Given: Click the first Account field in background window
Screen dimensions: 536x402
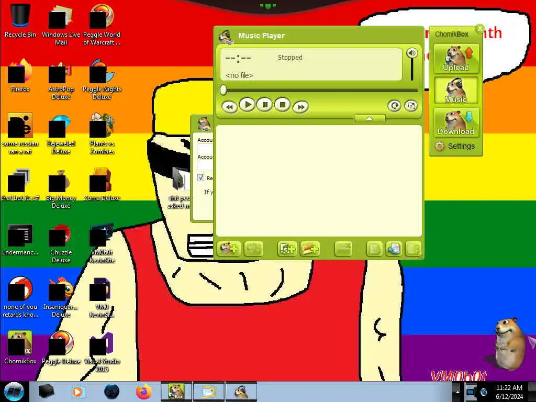Looking at the screenshot, I should (x=205, y=148).
